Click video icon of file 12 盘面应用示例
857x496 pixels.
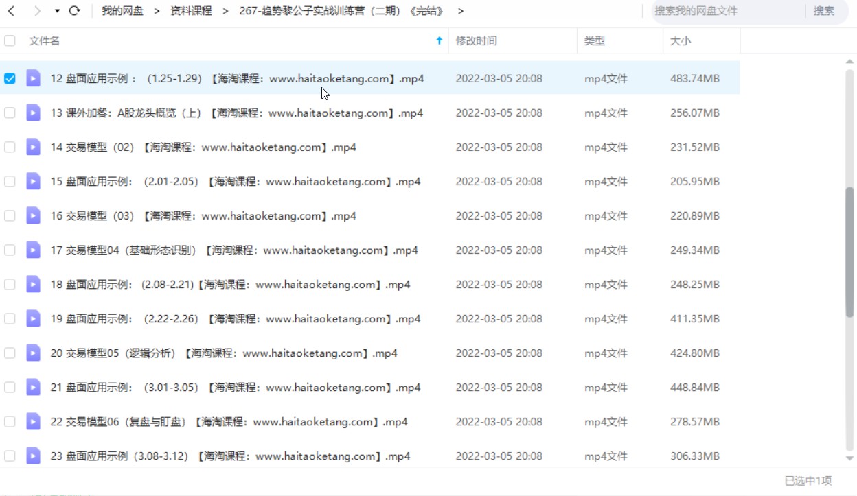(x=33, y=78)
